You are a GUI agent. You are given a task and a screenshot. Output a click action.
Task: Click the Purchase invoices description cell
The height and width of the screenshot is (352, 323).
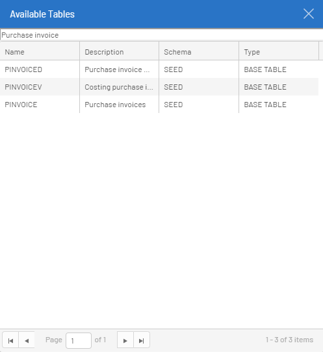pyautogui.click(x=120, y=105)
